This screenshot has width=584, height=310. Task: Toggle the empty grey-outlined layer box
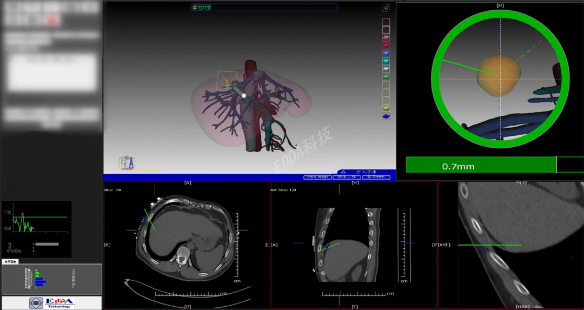pyautogui.click(x=386, y=30)
